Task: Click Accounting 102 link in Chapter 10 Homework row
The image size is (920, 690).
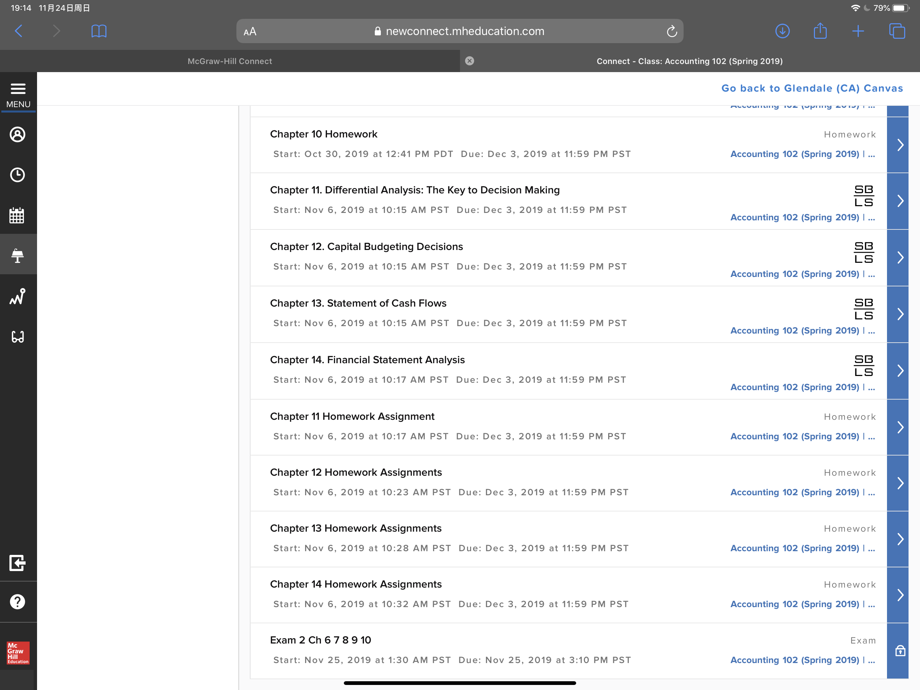Action: click(803, 154)
